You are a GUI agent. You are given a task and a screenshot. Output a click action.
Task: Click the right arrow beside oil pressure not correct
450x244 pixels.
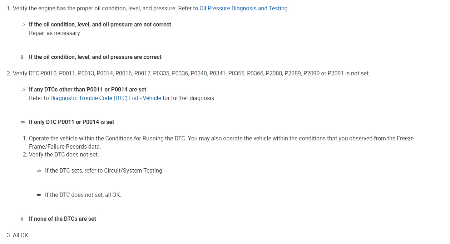23,25
